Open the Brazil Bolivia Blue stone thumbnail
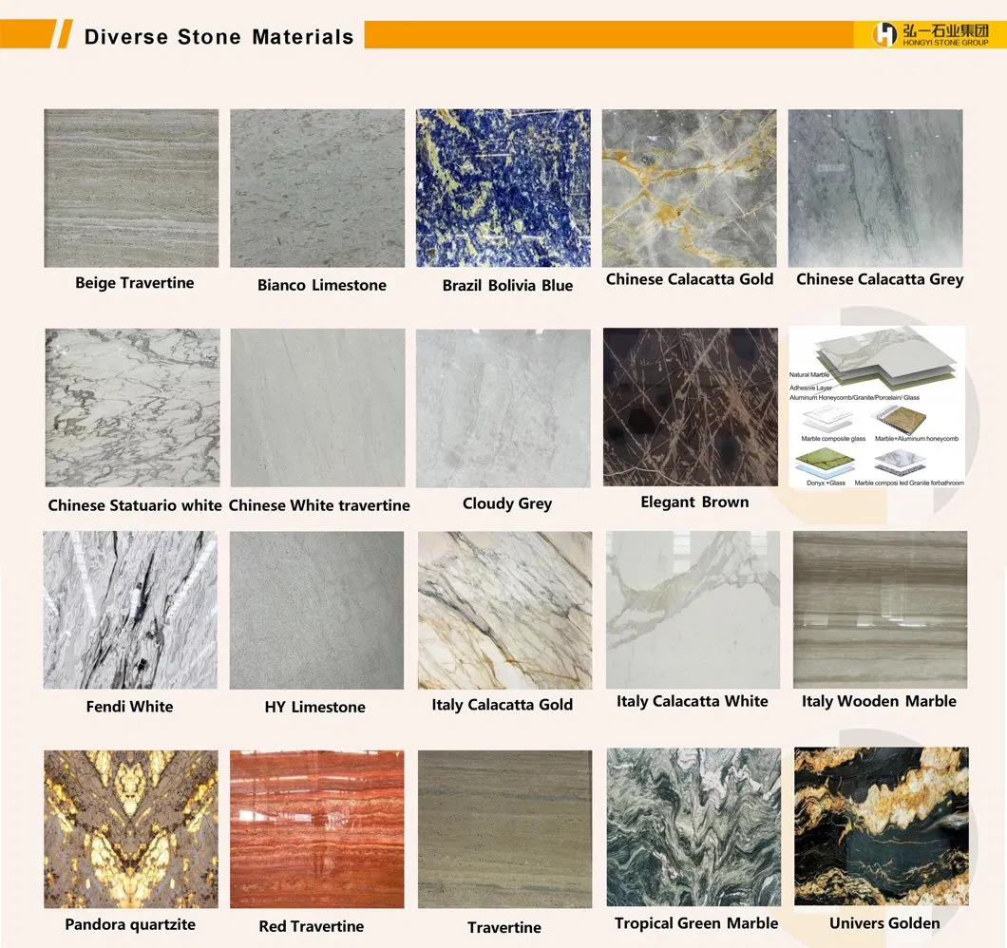 503,188
